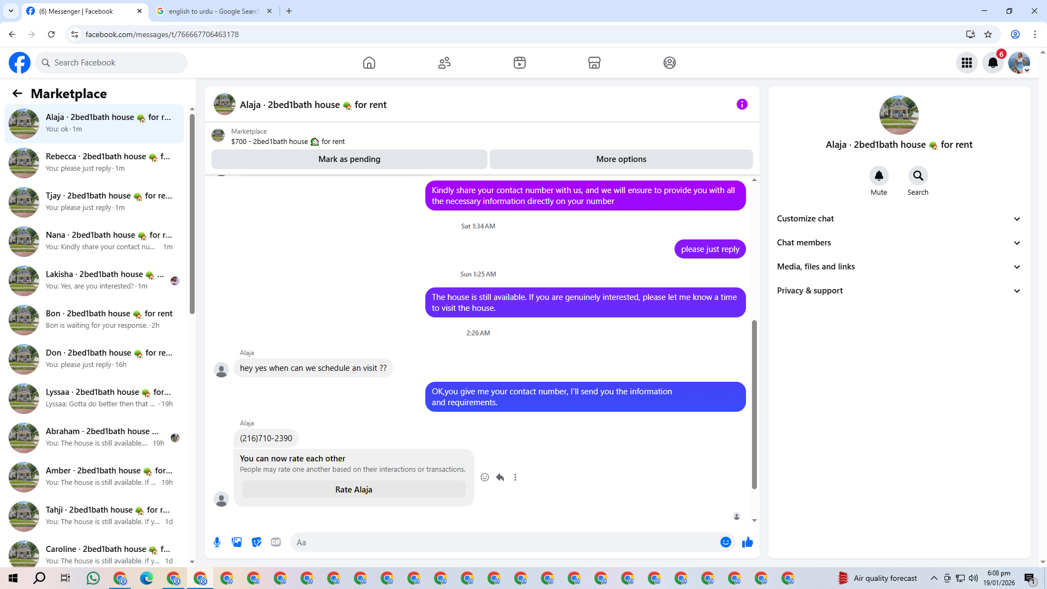
Task: Open the GIF picker icon
Action: [x=276, y=542]
